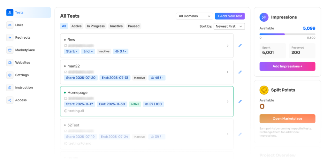Filter tests by In Progress status

(96, 26)
